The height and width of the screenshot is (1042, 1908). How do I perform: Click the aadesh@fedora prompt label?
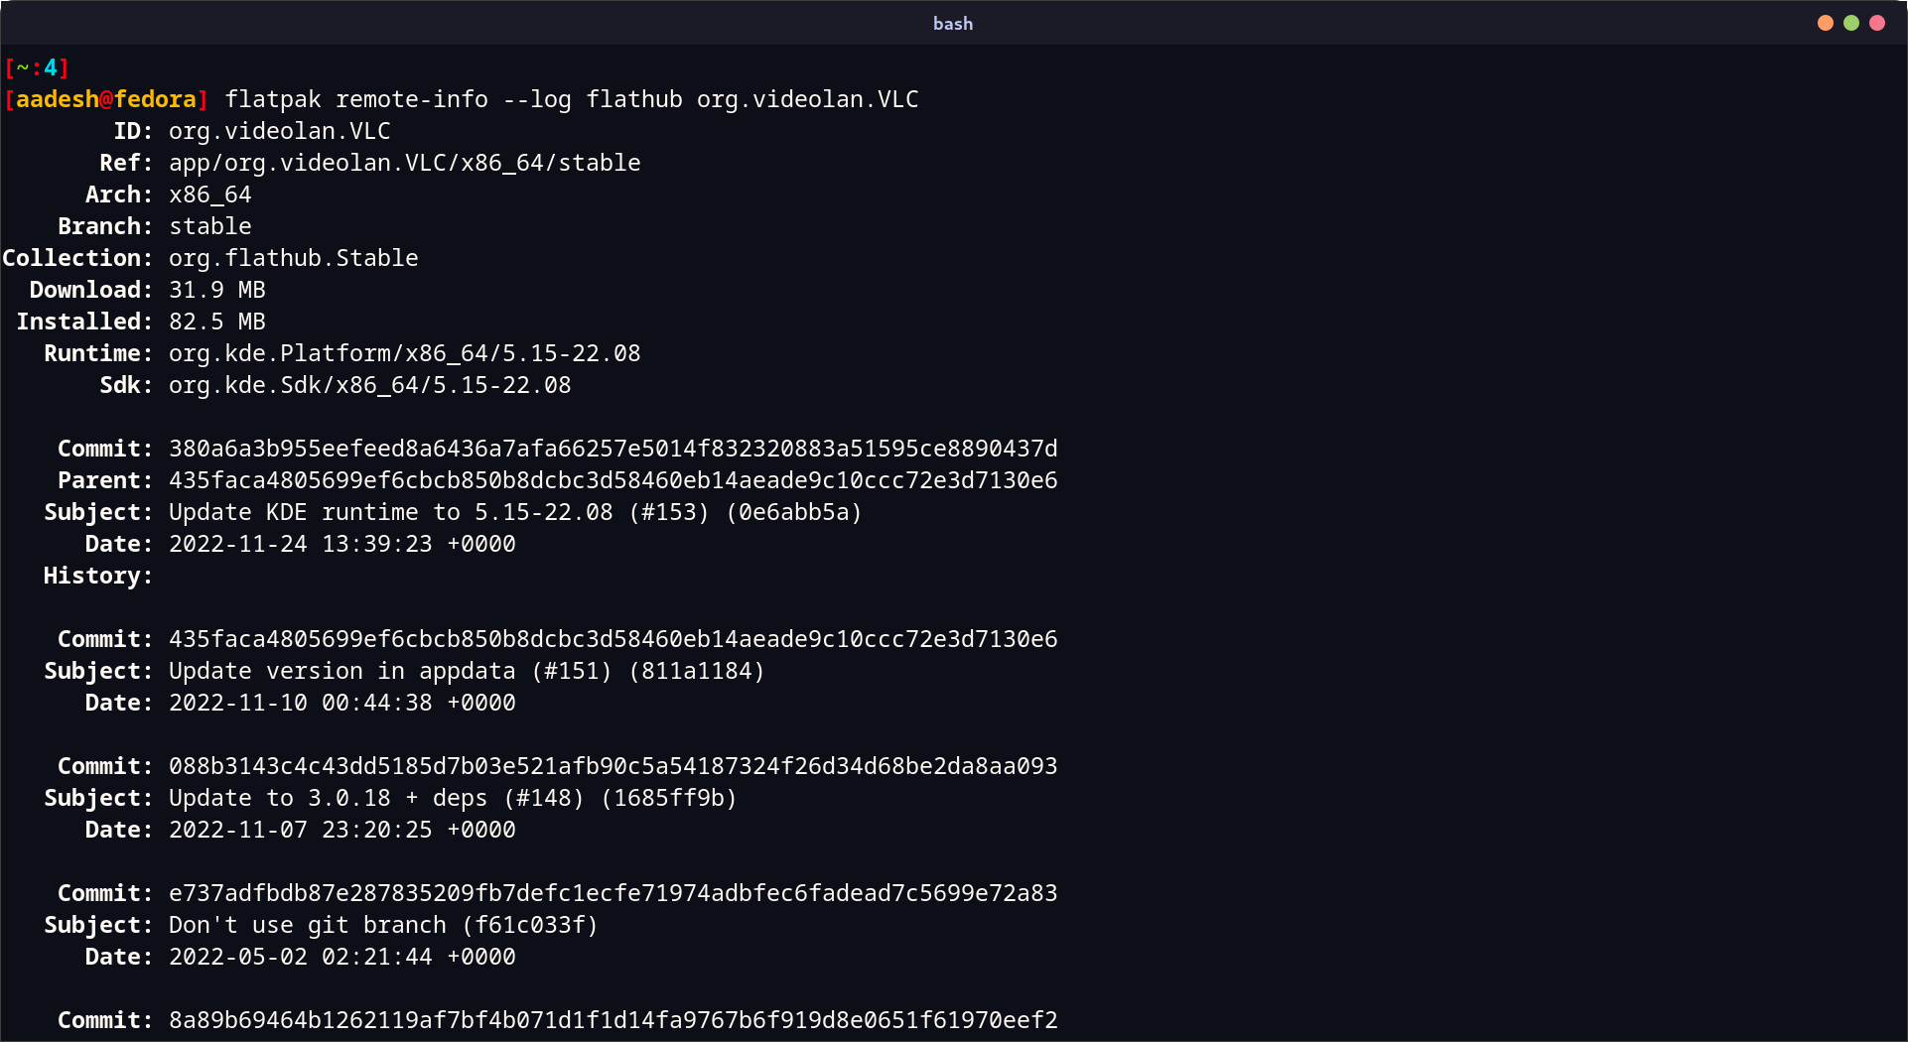click(105, 98)
